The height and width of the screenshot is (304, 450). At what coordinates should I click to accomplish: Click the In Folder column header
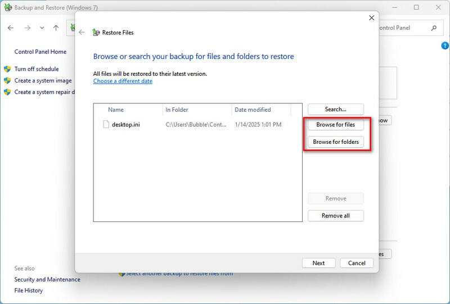pos(177,110)
